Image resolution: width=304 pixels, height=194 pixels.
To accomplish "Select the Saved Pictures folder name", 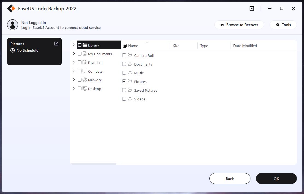I will click(146, 90).
